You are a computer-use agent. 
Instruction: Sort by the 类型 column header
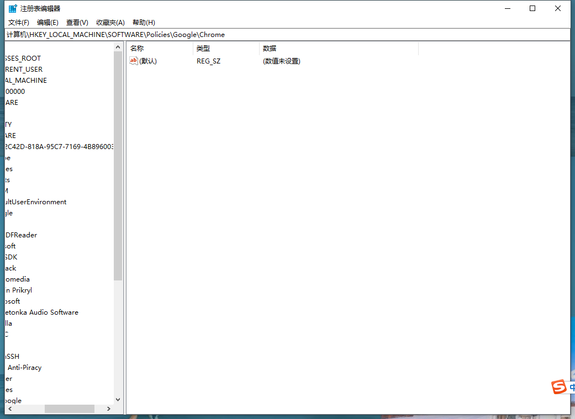coord(226,49)
